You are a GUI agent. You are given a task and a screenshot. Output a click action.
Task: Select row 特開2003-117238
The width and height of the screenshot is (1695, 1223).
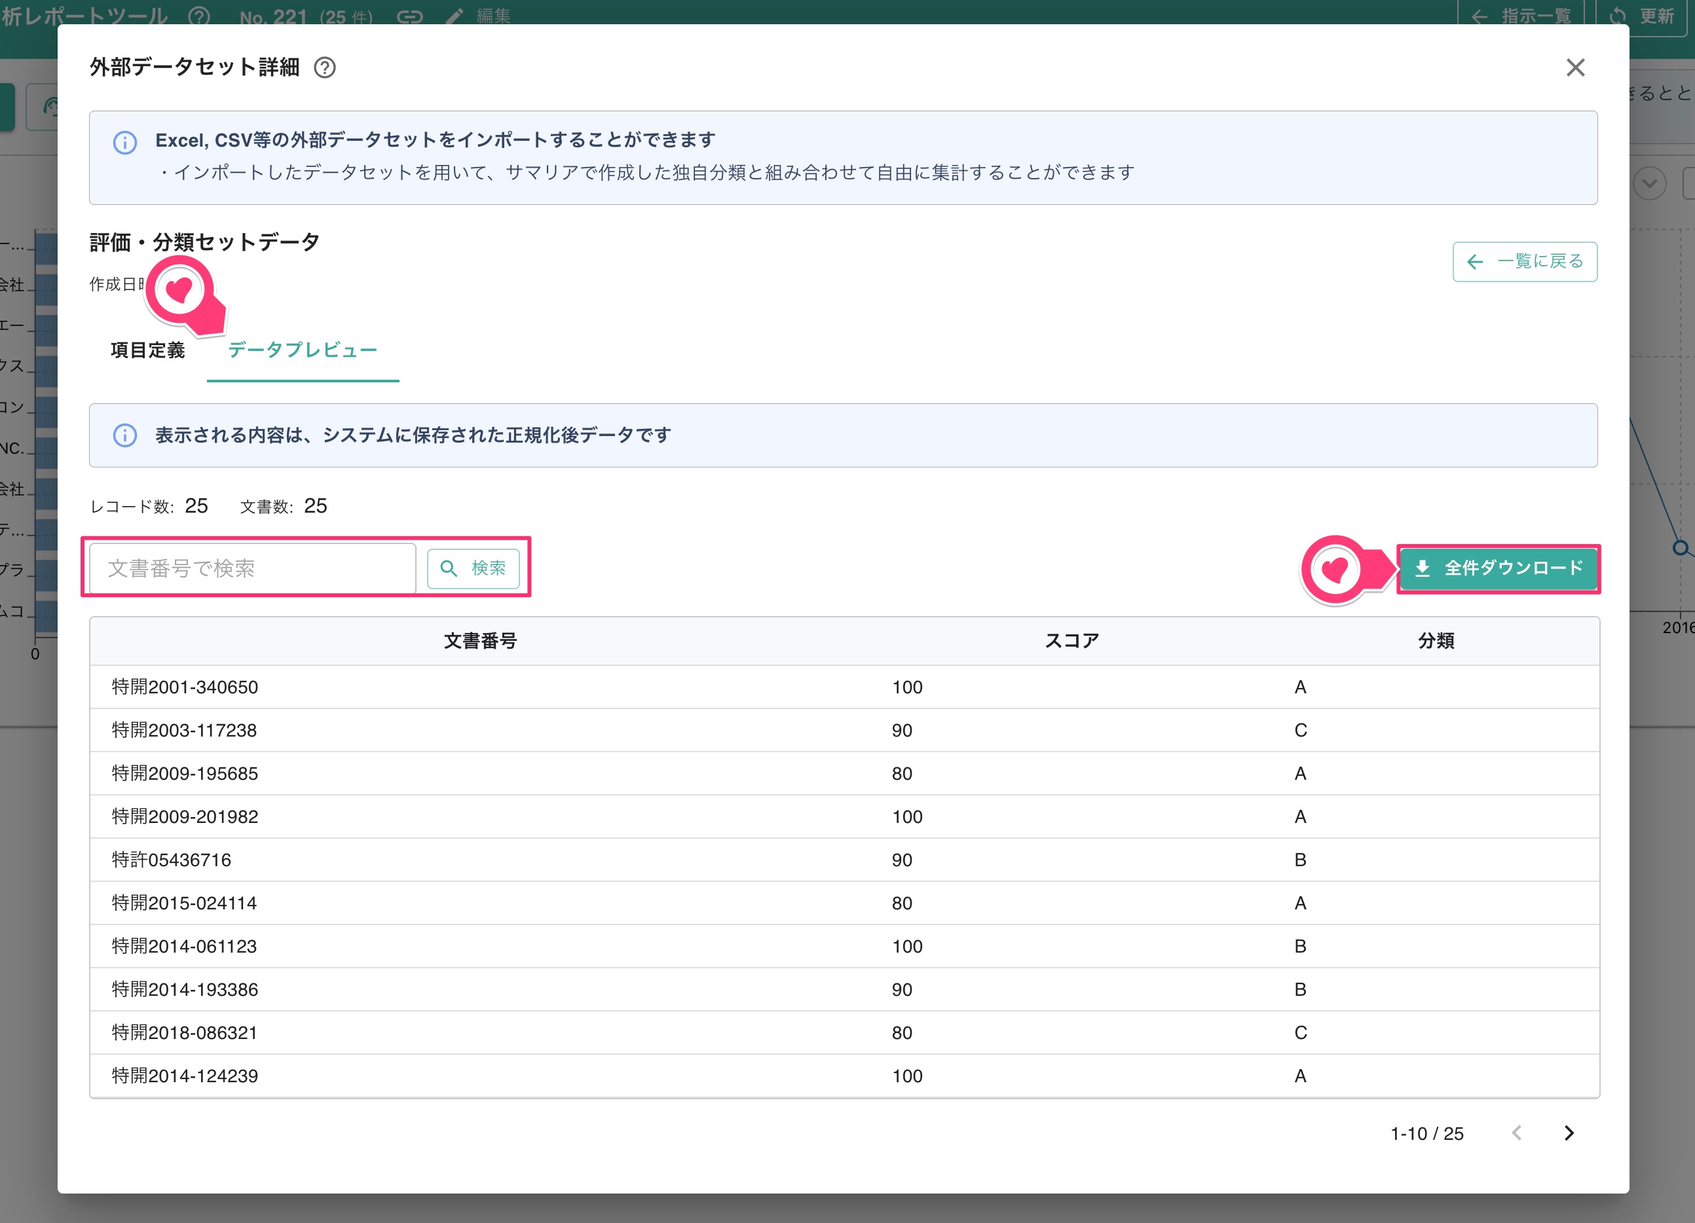[x=844, y=731]
